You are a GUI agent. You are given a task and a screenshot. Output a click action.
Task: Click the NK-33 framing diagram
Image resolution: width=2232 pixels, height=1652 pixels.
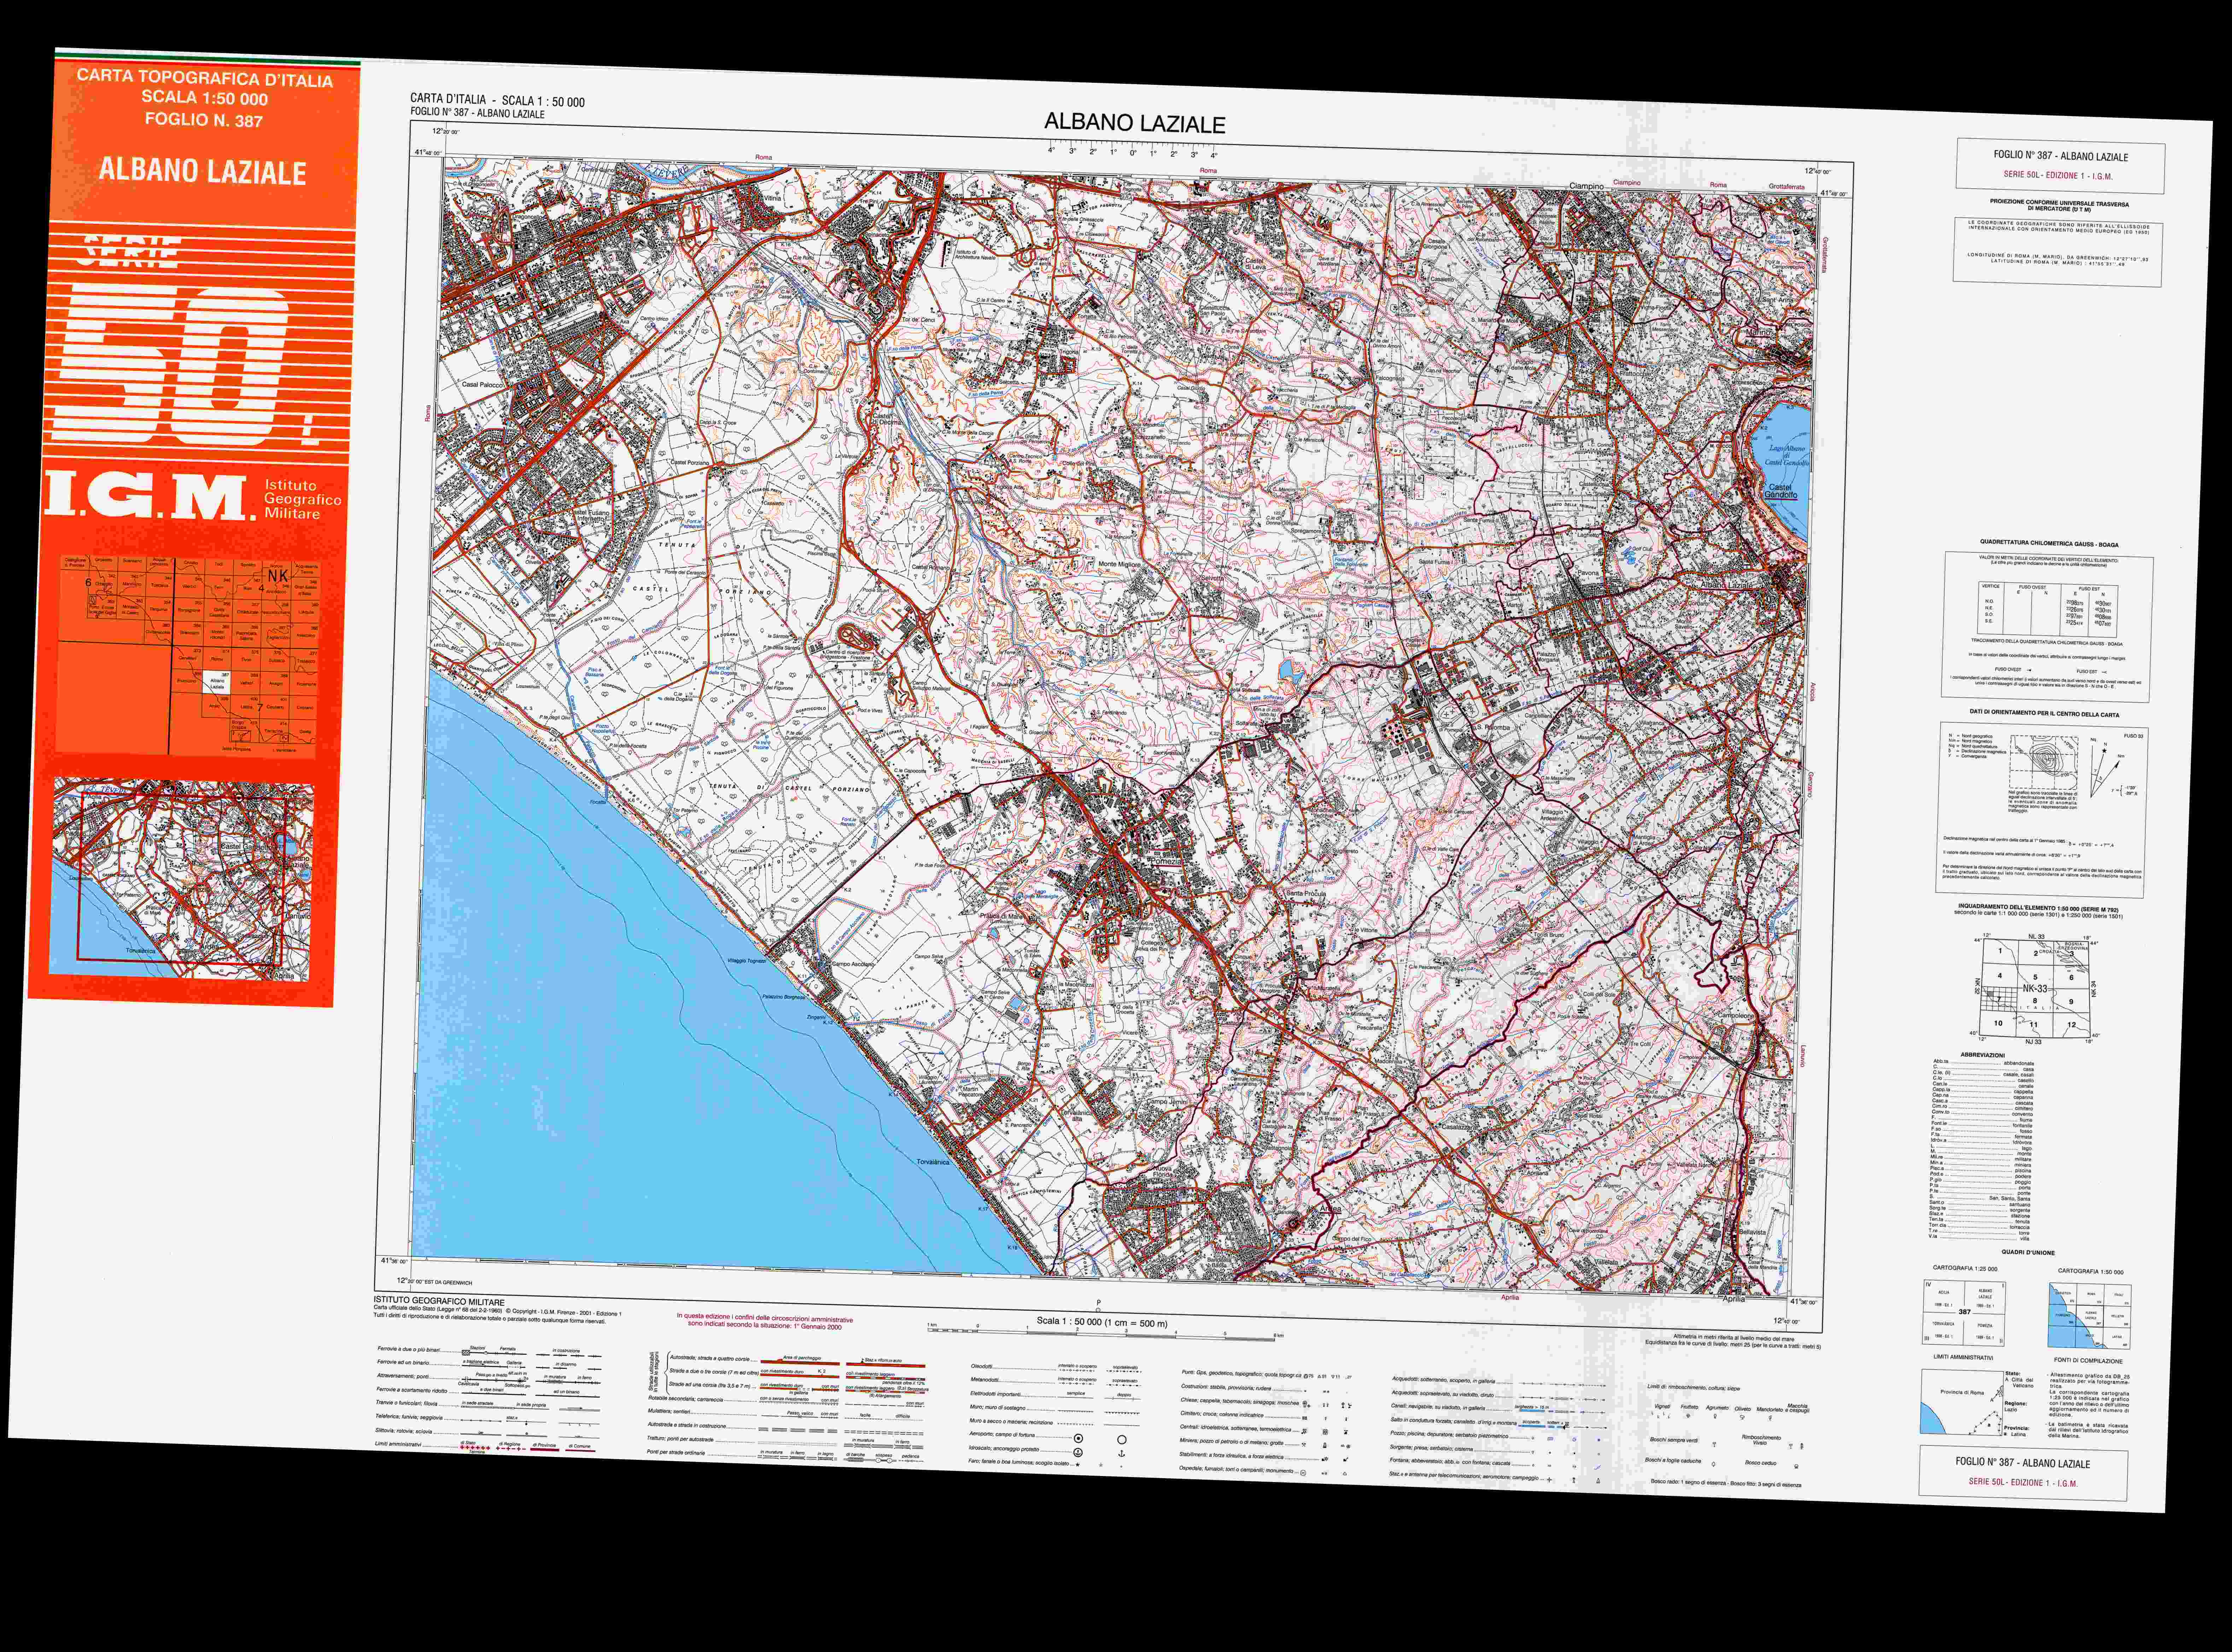2035,988
